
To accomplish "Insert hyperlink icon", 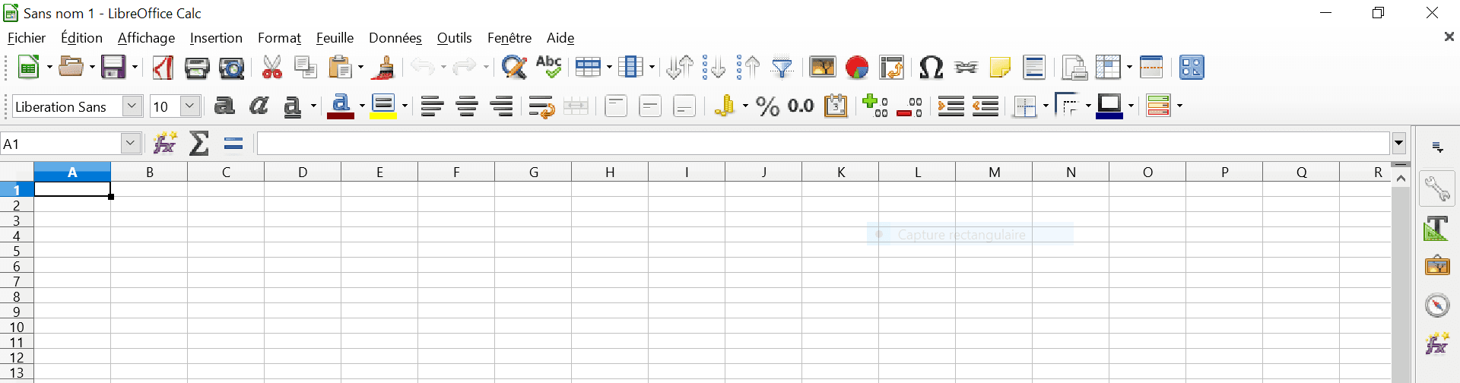I will coord(966,68).
